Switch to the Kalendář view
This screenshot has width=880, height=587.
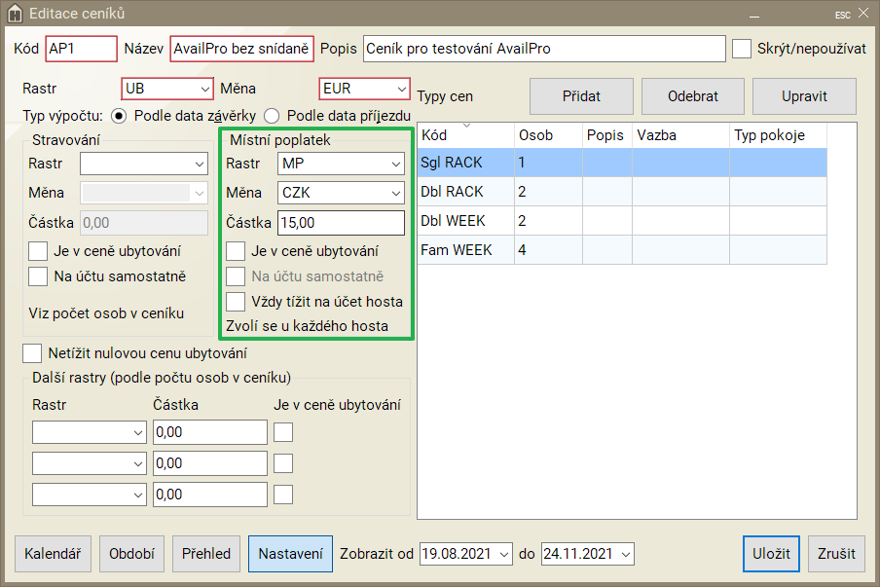click(53, 554)
